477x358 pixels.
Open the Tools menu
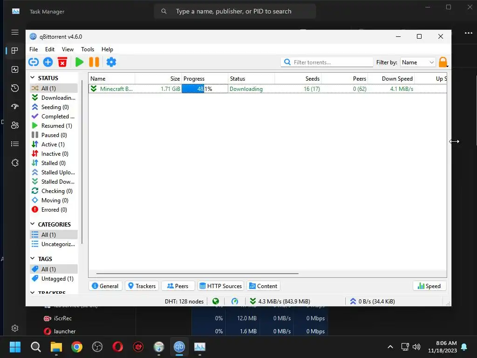[88, 49]
